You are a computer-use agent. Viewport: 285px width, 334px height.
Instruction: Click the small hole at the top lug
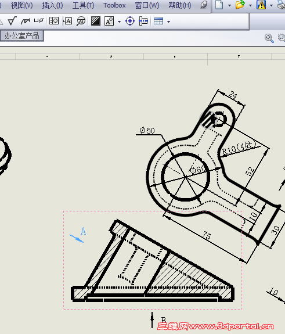219,119
